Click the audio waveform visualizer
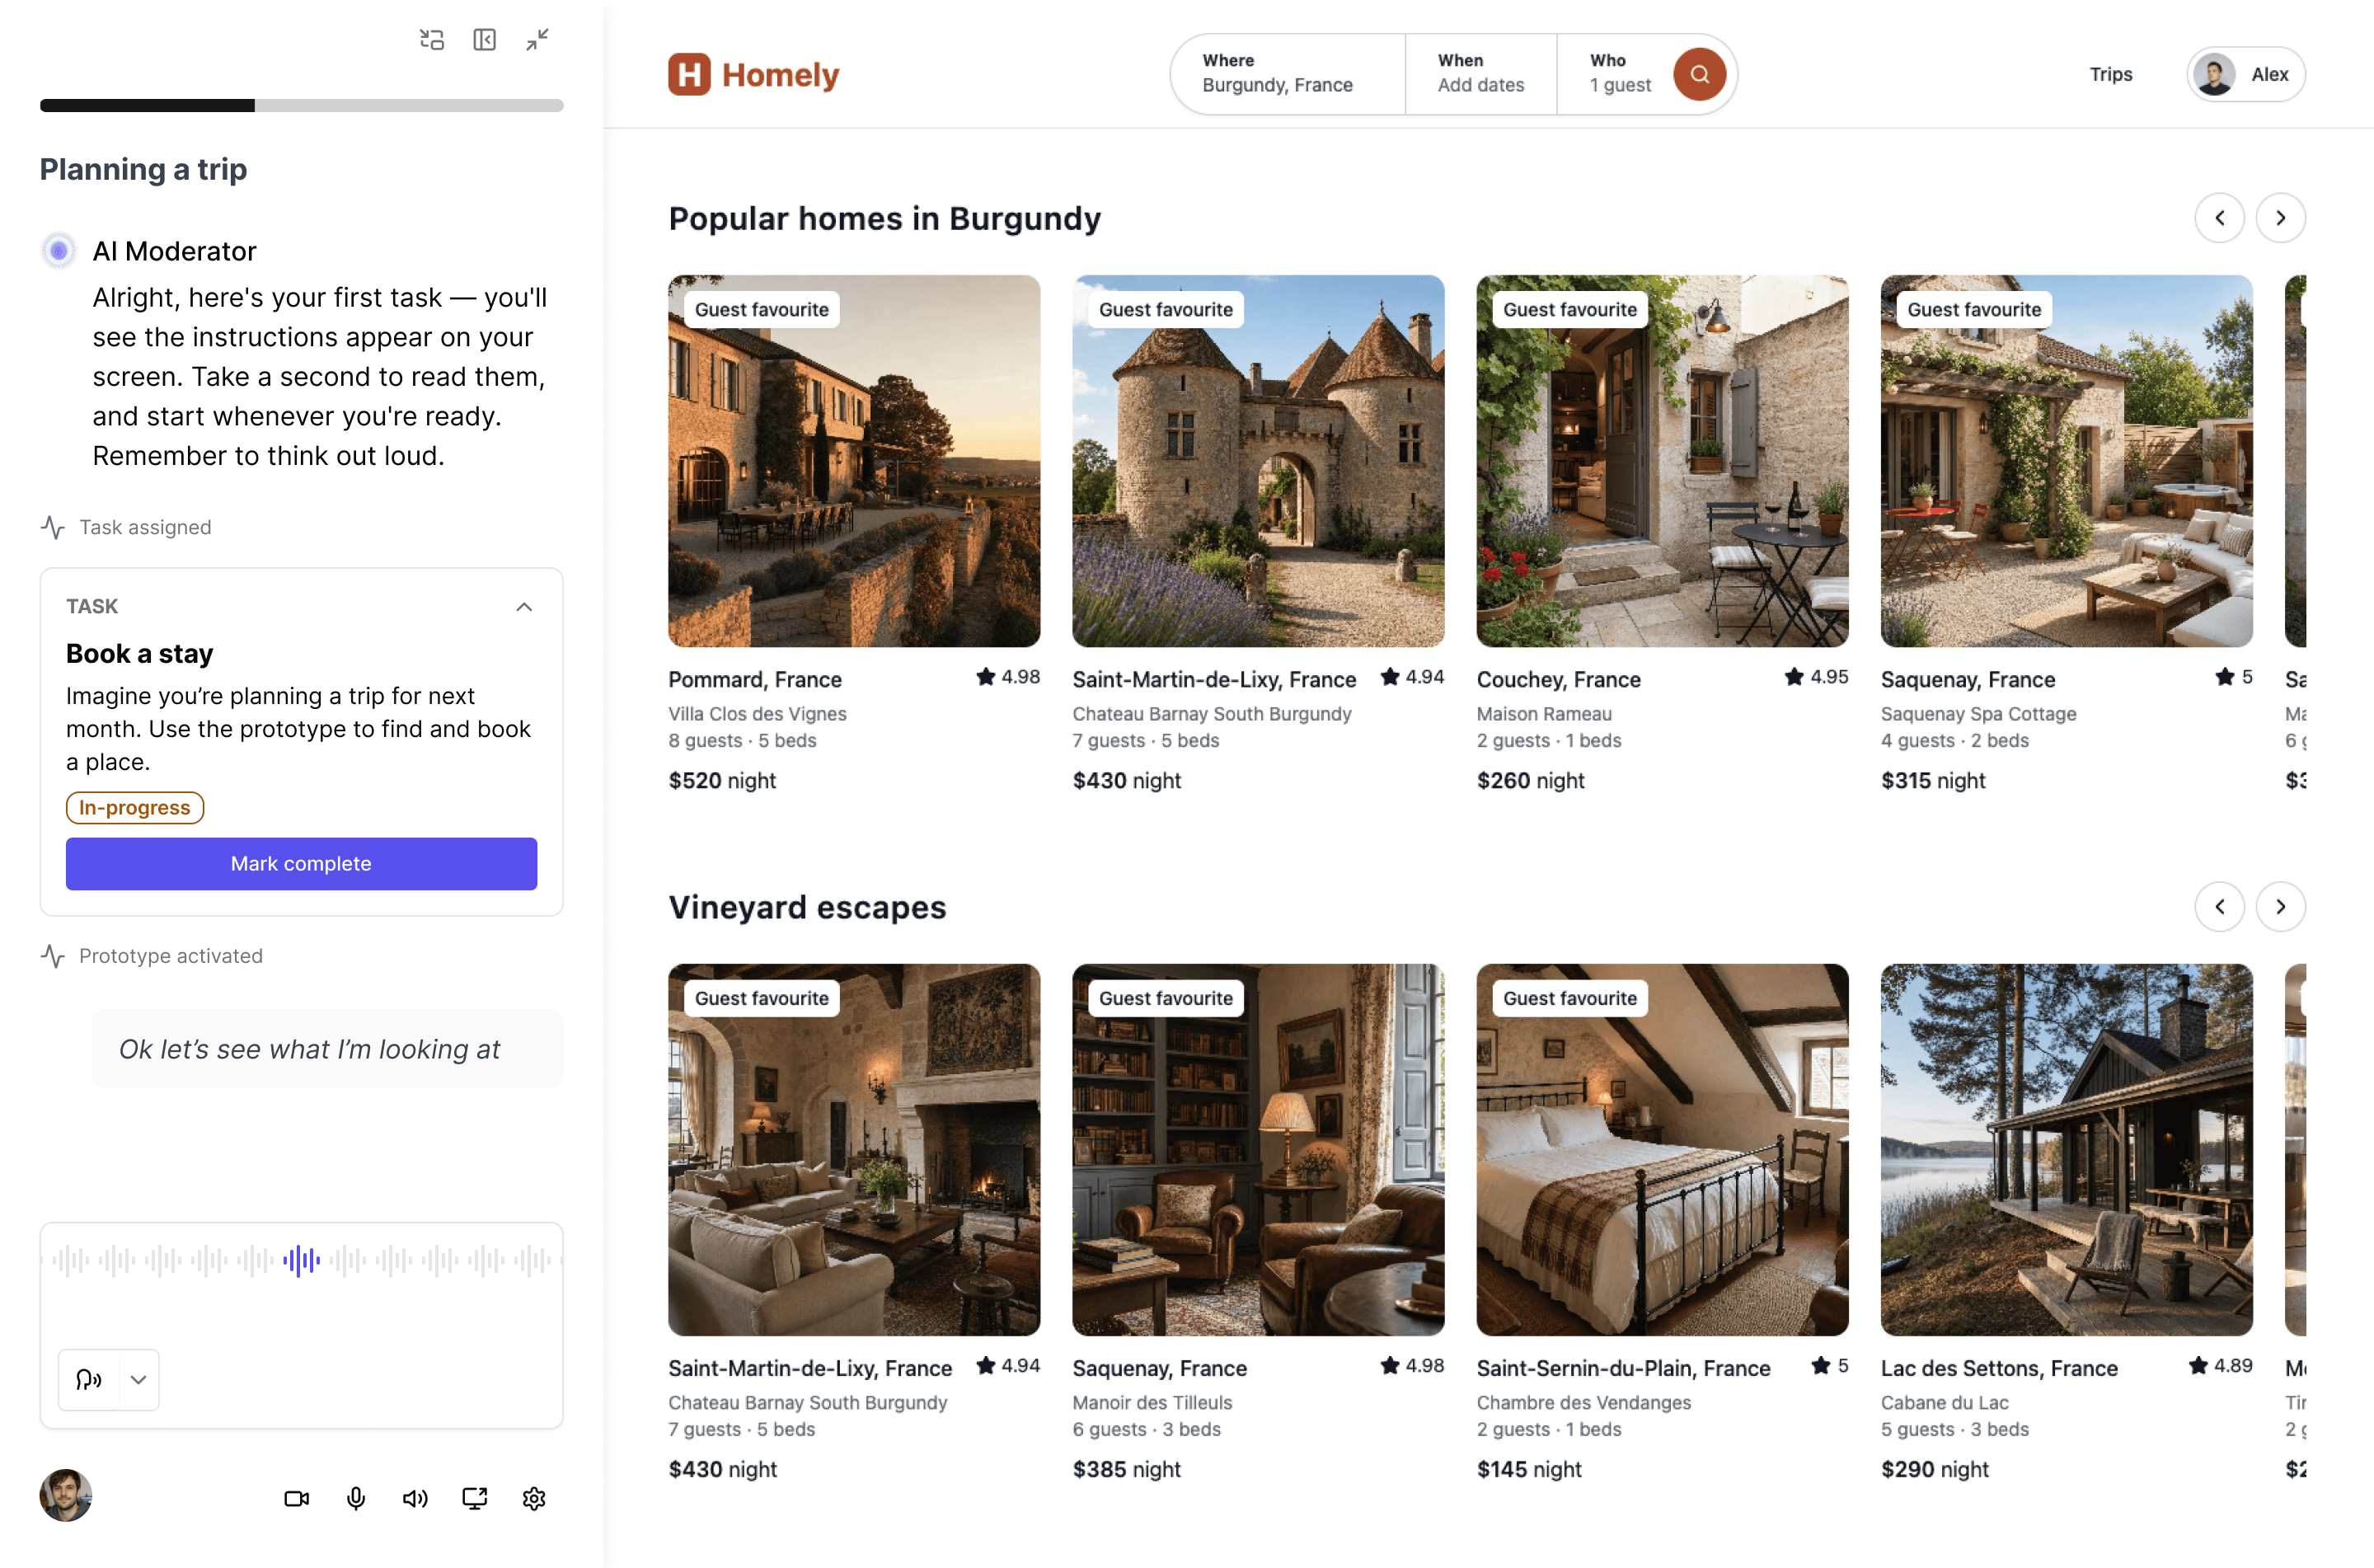This screenshot has width=2374, height=1568. click(x=301, y=1260)
